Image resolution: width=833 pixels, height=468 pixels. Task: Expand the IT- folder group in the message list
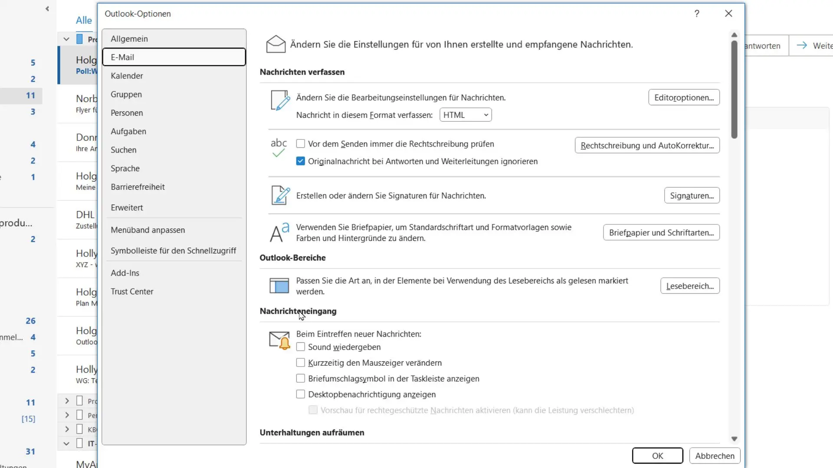(66, 443)
